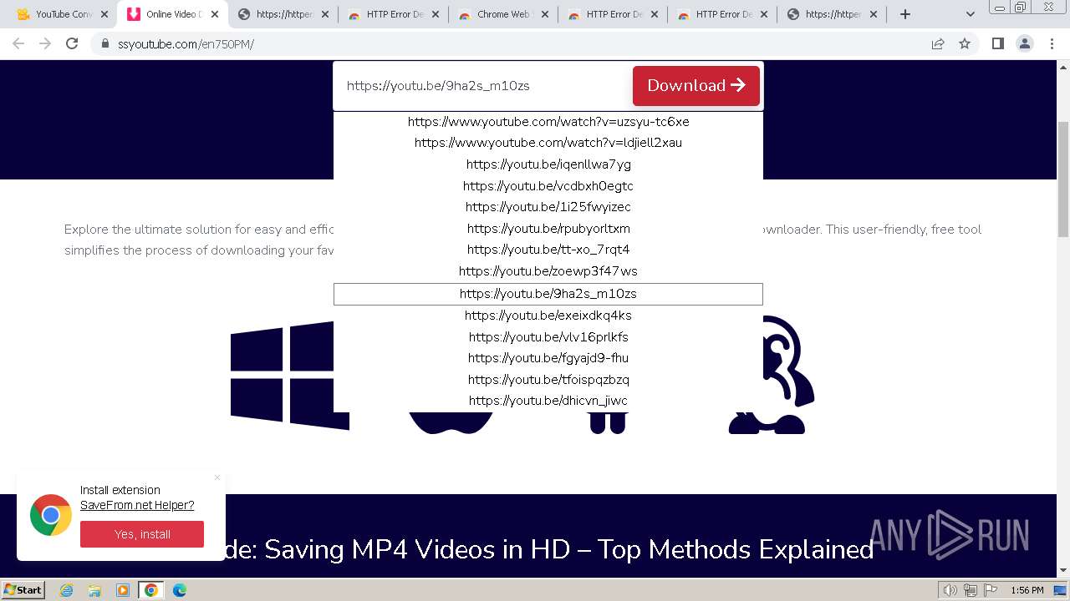Open the Windows Start menu
This screenshot has height=601, width=1070.
23,589
